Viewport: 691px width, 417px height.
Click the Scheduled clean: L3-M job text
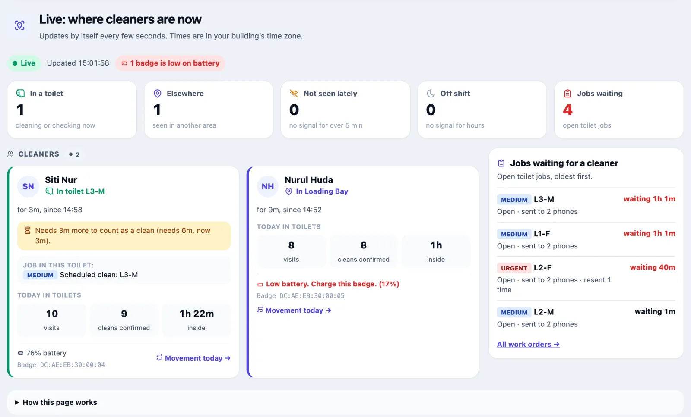[99, 275]
